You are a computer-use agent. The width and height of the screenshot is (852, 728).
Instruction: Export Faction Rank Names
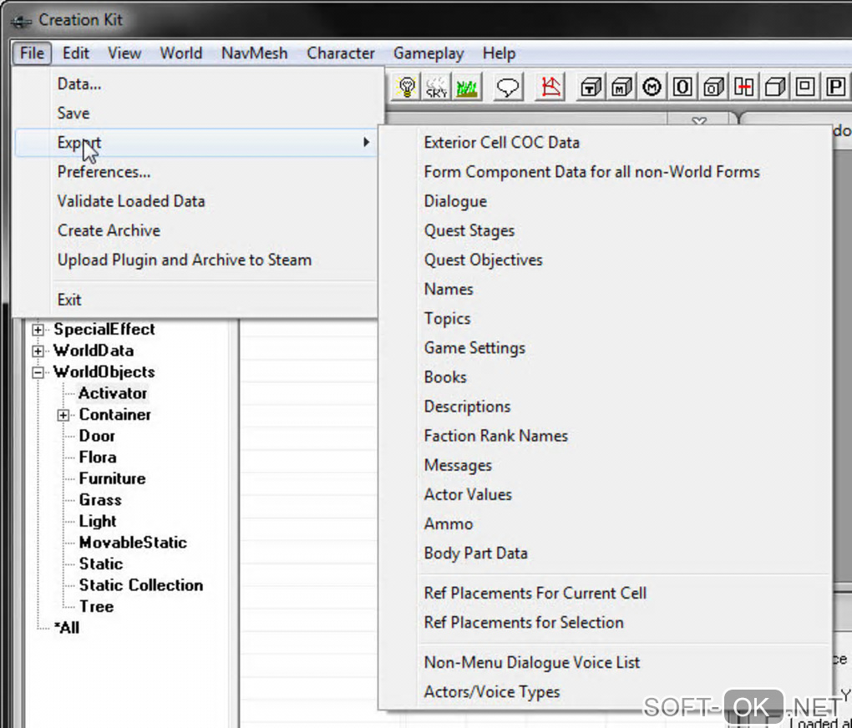pyautogui.click(x=606, y=436)
